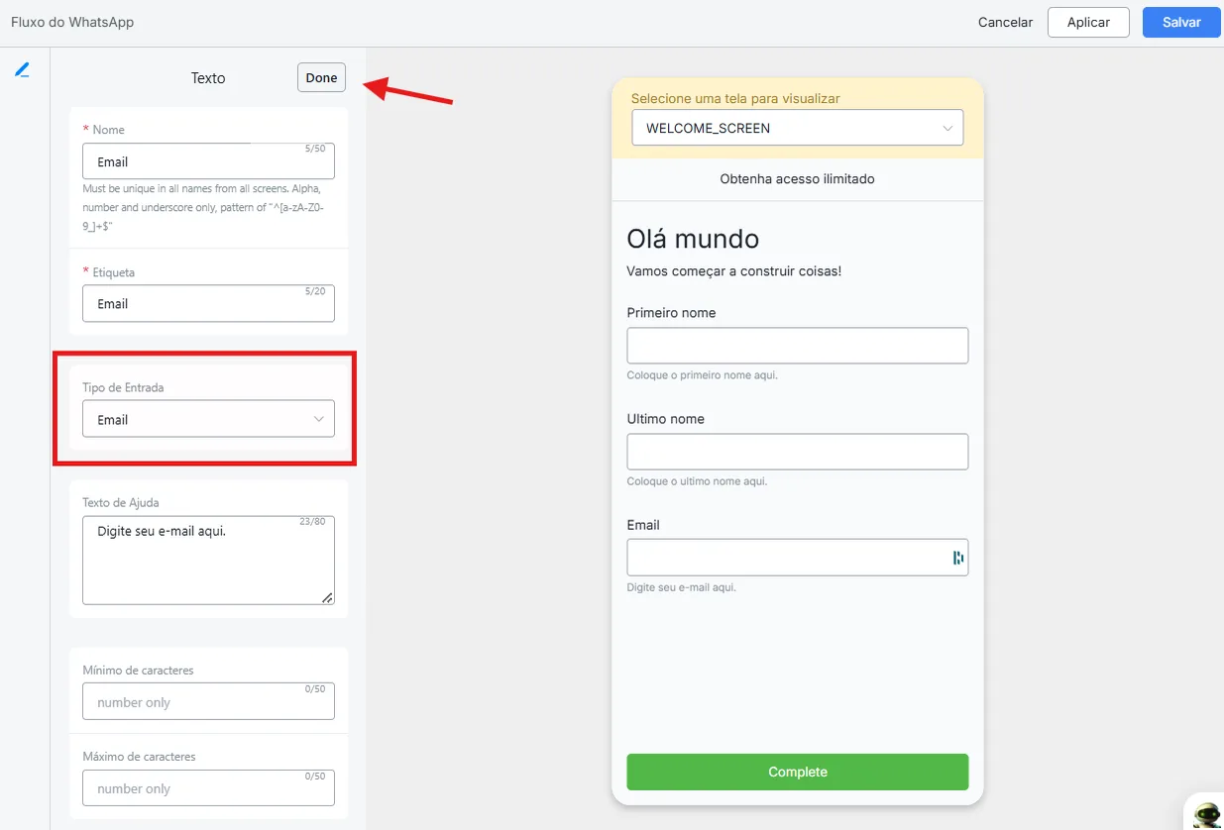Expand the WELCOME_SCREEN screen selector
This screenshot has height=830, width=1224.
[798, 128]
